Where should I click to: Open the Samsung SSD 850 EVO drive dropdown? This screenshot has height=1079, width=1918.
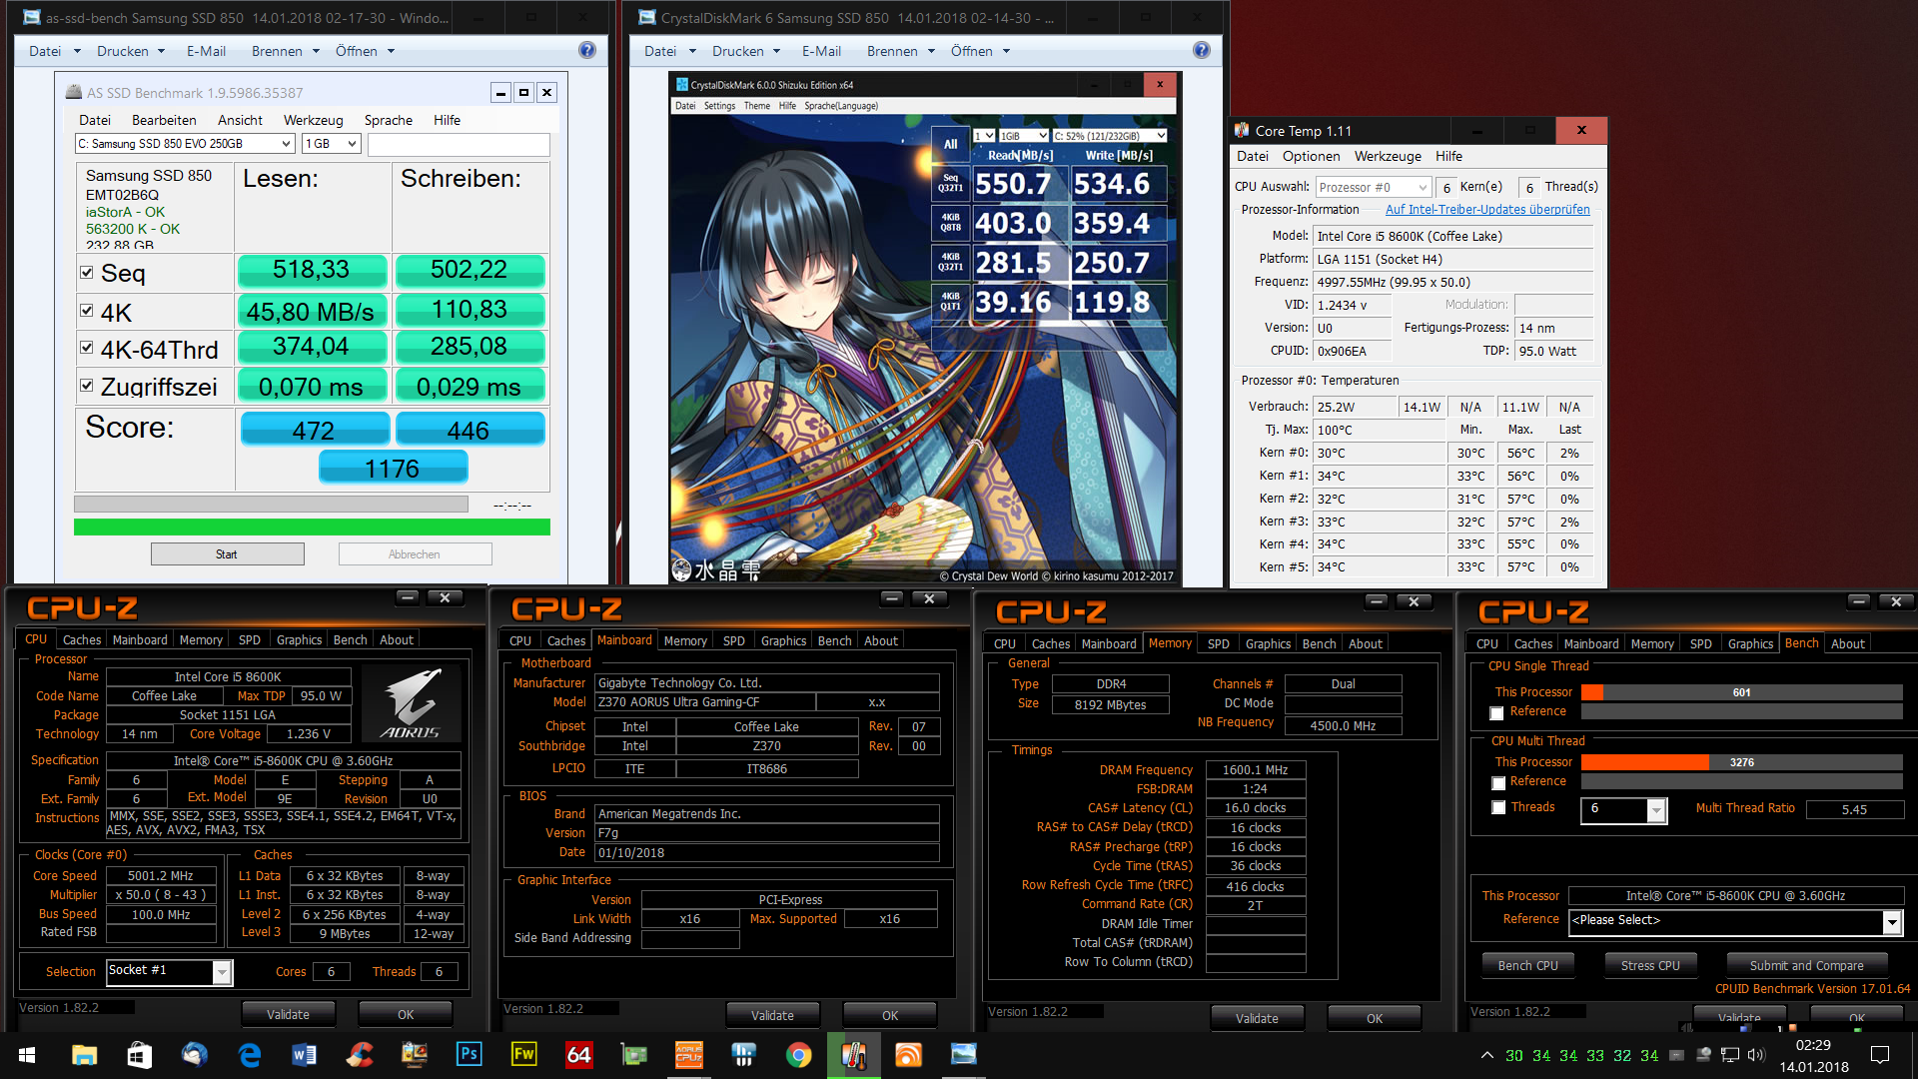coord(286,144)
